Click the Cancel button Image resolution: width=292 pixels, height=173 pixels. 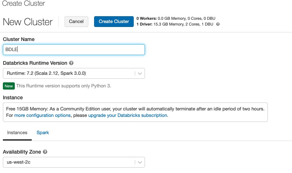click(x=76, y=22)
